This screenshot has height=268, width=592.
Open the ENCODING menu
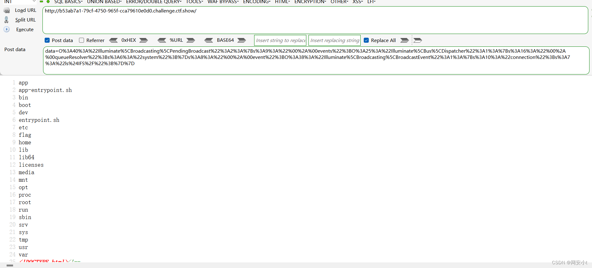coord(257,2)
